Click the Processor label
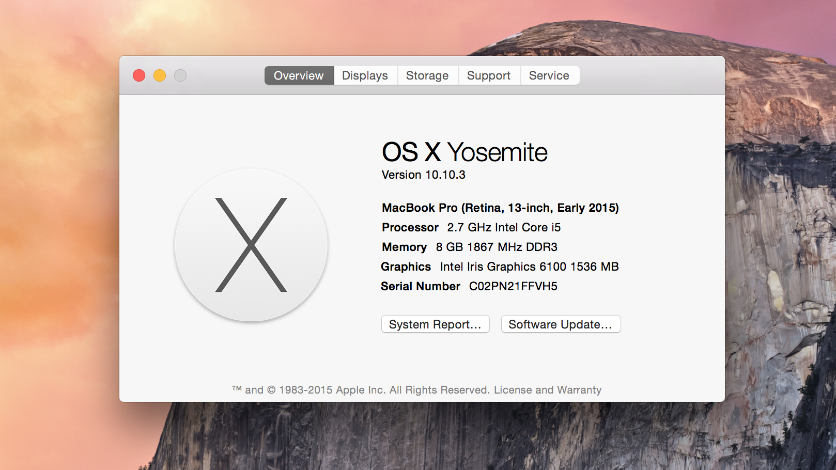This screenshot has width=836, height=470. pos(410,228)
